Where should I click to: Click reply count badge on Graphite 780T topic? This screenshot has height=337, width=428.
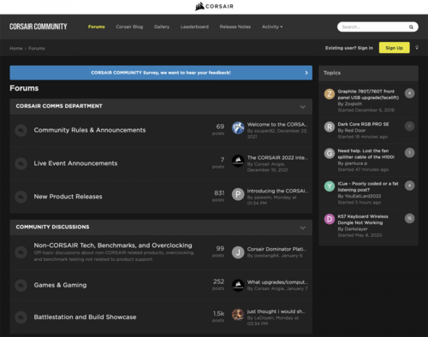[x=409, y=93]
